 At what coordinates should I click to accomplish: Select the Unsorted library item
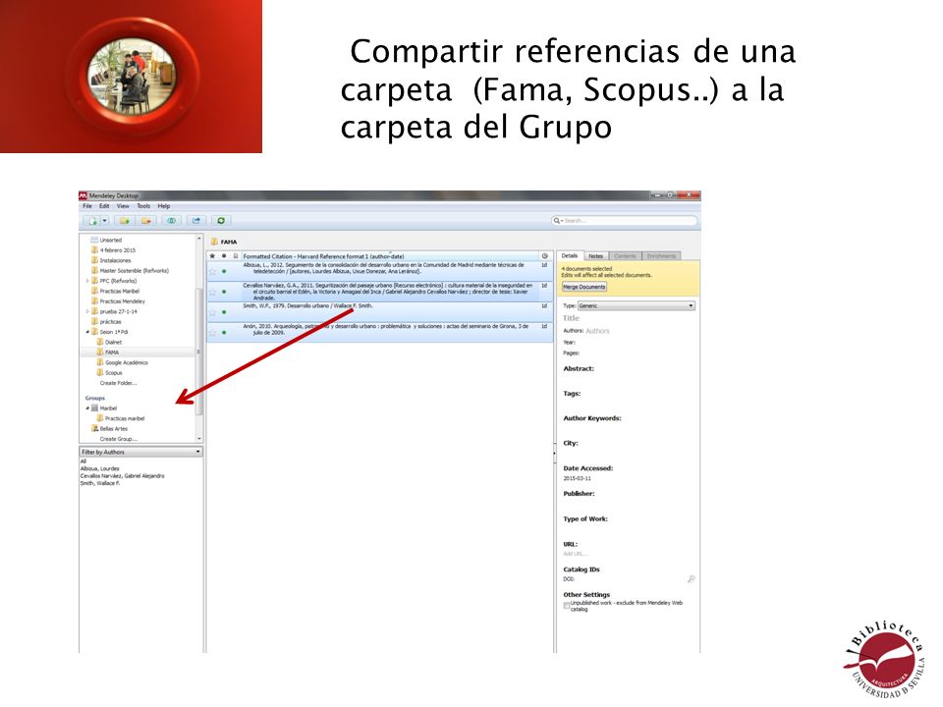(111, 241)
